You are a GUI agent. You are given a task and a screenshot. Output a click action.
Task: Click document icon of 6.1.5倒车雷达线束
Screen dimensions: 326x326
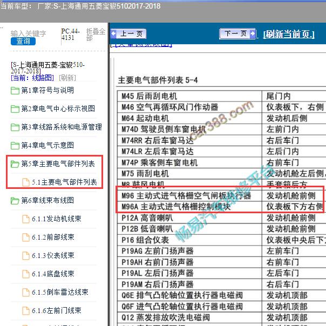pyautogui.click(x=26, y=292)
